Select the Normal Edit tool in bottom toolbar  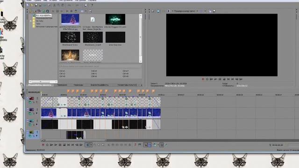click(x=88, y=145)
